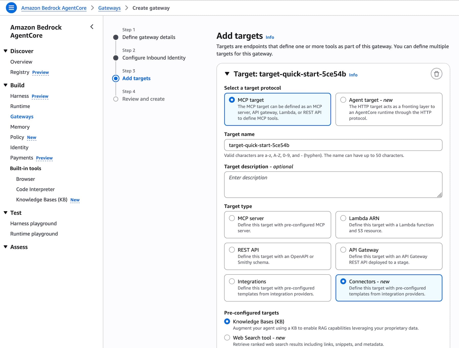Go to Amazon Bedrock AgentCore breadcrumb

point(54,8)
